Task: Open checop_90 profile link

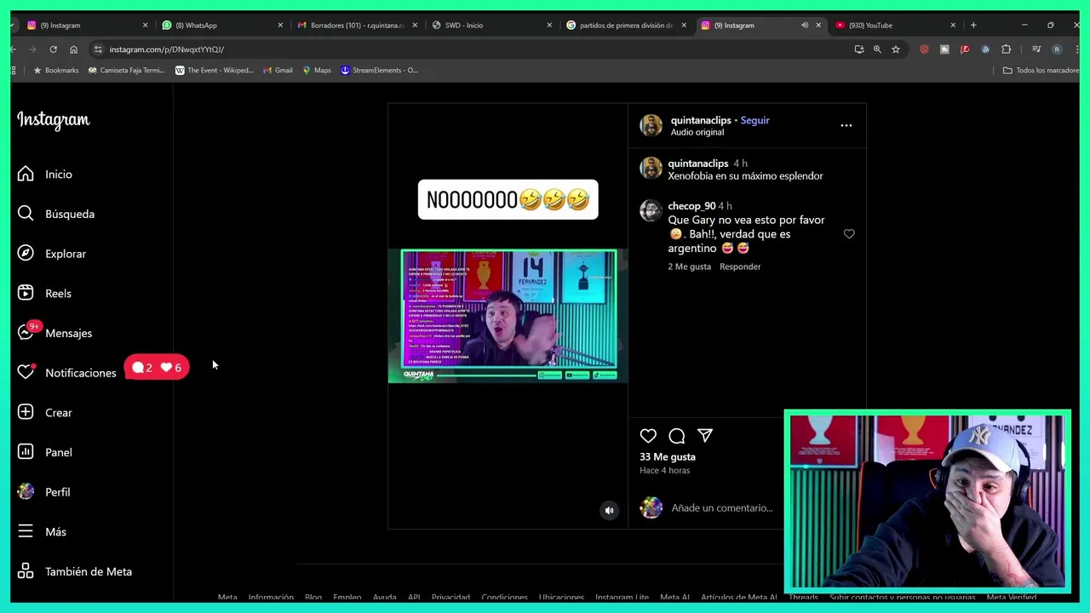Action: [x=691, y=206]
